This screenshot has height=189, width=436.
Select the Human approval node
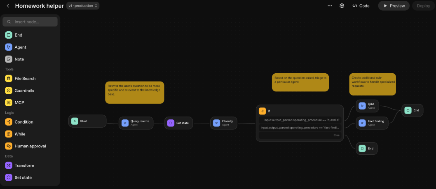click(30, 146)
